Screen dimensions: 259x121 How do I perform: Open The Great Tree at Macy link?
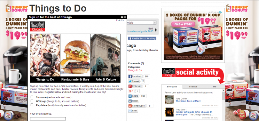click(x=188, y=101)
